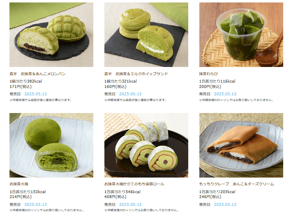Click the お抹茶大福 product name

pos(19,184)
